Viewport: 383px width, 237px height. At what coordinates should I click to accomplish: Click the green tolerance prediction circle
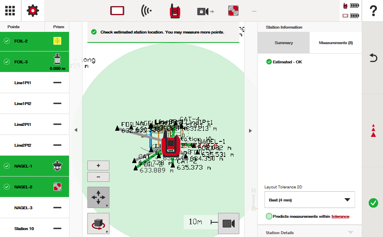(x=269, y=217)
